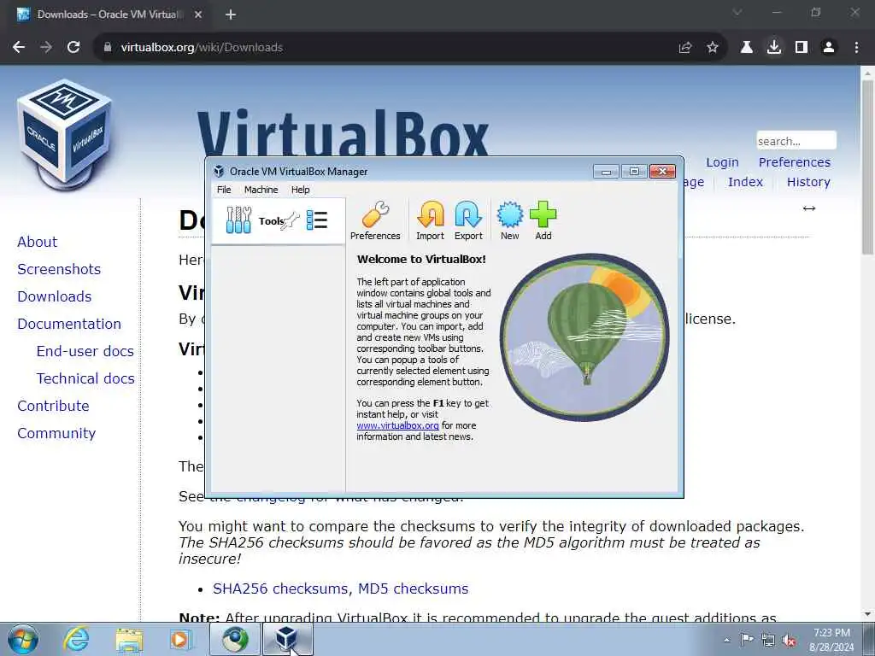
Task: Open Downloads in the site sidebar
Action: (55, 296)
